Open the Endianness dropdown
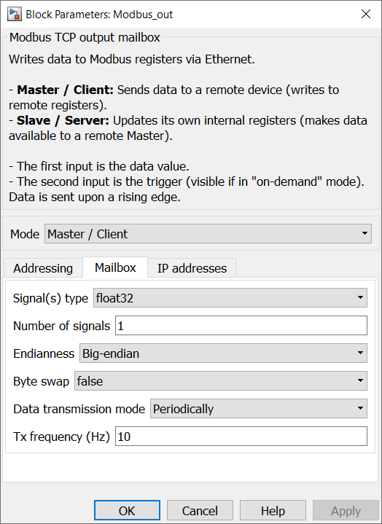The image size is (382, 524). click(223, 353)
